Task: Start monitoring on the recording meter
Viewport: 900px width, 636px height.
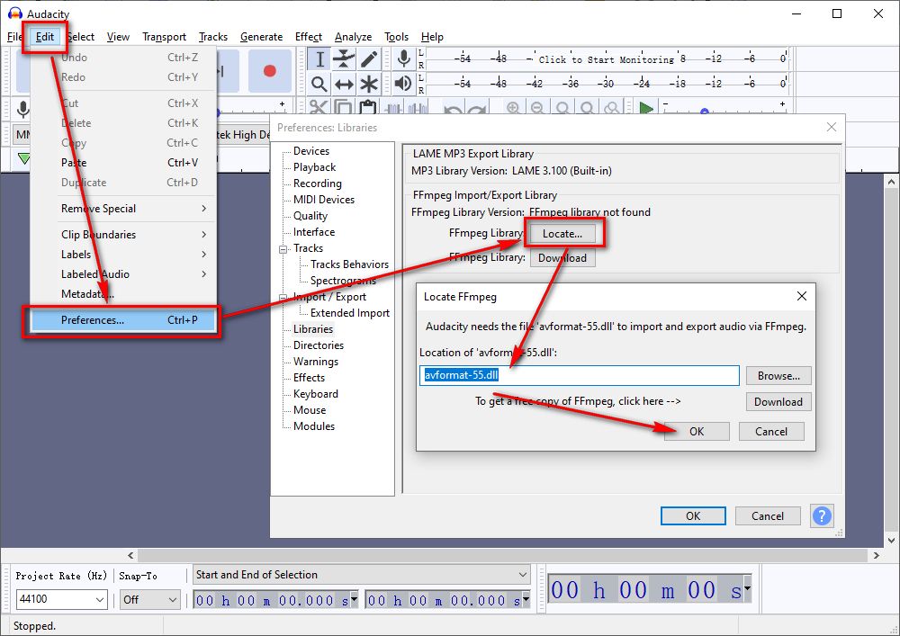Action: 606,59
